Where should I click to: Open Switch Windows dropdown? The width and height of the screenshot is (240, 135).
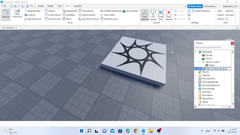tap(203, 11)
